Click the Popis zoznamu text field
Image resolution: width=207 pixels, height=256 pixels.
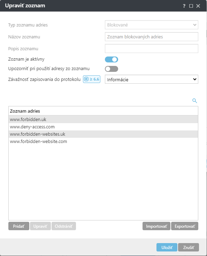point(151,48)
